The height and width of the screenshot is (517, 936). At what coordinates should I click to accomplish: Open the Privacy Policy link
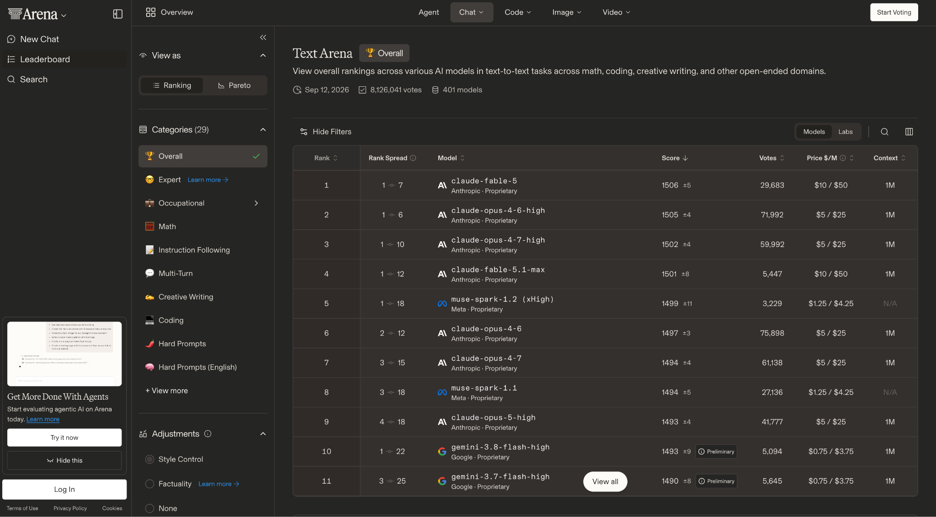pyautogui.click(x=70, y=508)
